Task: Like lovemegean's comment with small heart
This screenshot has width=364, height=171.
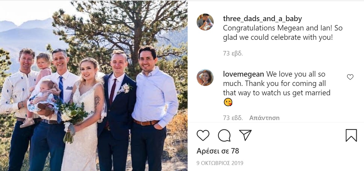Action: (x=350, y=77)
